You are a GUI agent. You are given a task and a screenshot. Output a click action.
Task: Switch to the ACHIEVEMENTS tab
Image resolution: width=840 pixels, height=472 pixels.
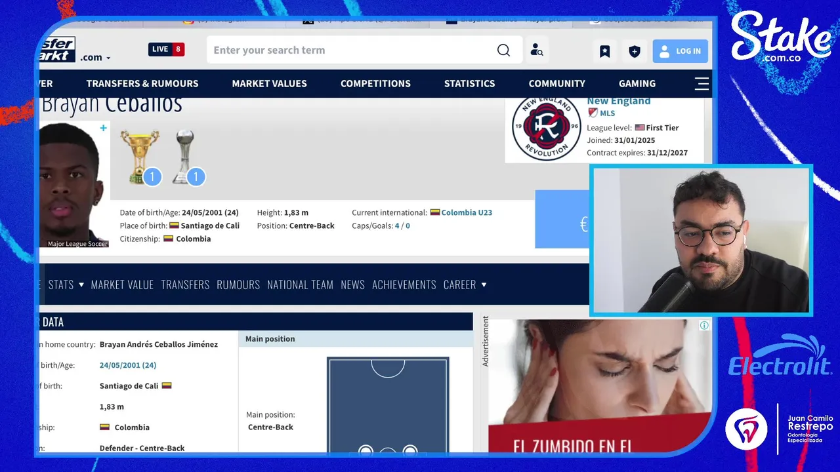(404, 285)
